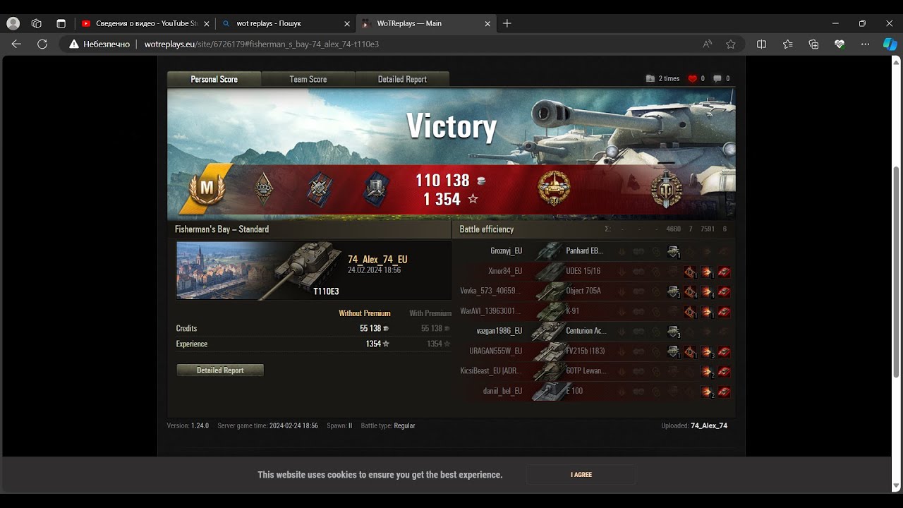Click the not-secure warning triangle icon
Viewport: 903px width, 508px height.
(x=74, y=44)
